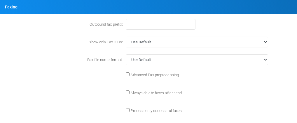Open the Fax file name format dropdown
This screenshot has height=123, width=297.
pos(197,60)
